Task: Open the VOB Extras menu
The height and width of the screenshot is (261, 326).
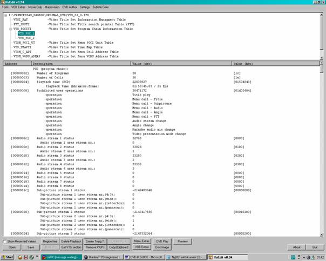Action: [x=18, y=7]
